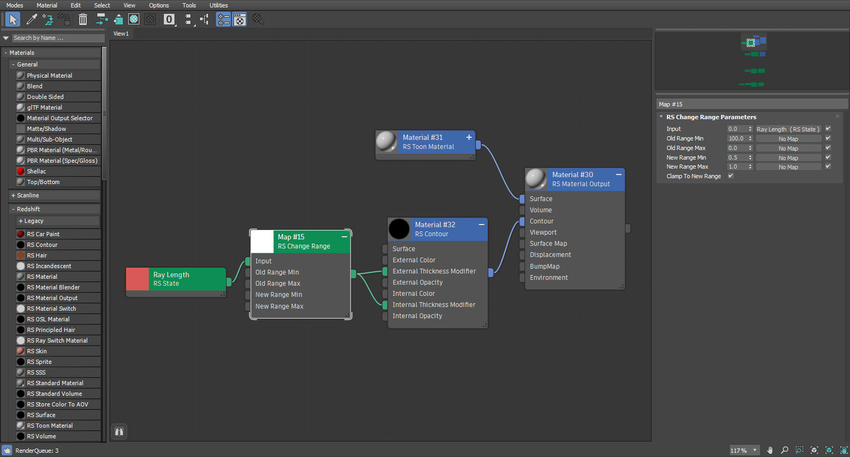Click Hide Unused Nodeslots icon
The height and width of the screenshot is (457, 850).
[118, 20]
